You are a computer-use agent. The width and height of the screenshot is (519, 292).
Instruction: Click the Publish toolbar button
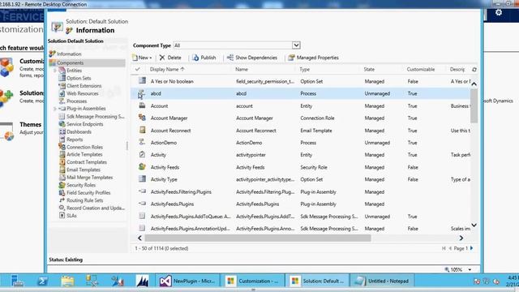click(204, 58)
